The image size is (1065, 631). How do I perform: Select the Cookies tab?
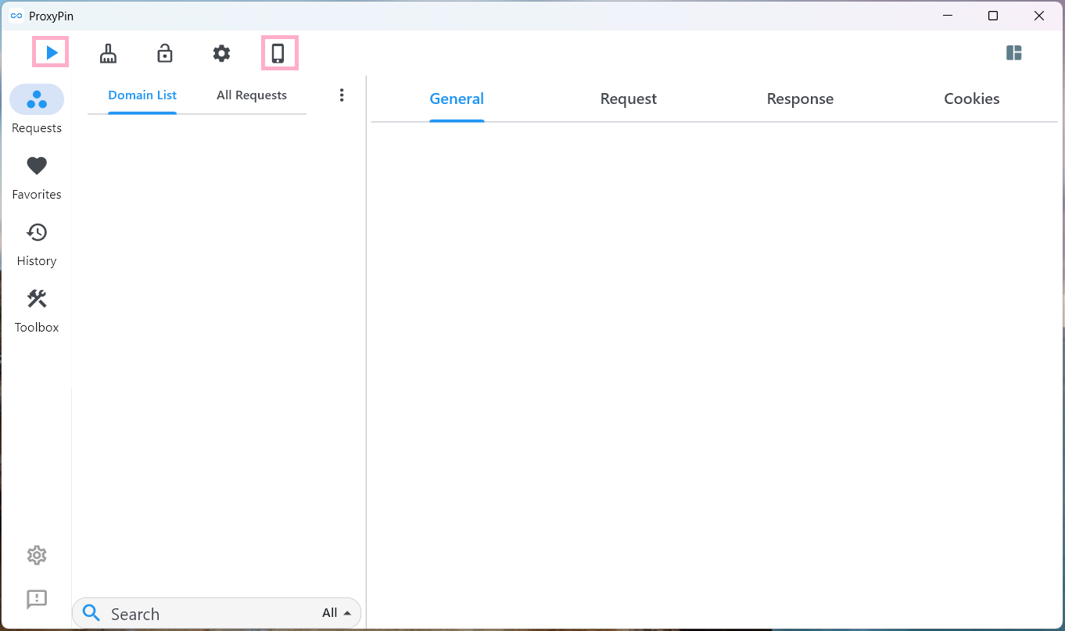972,99
